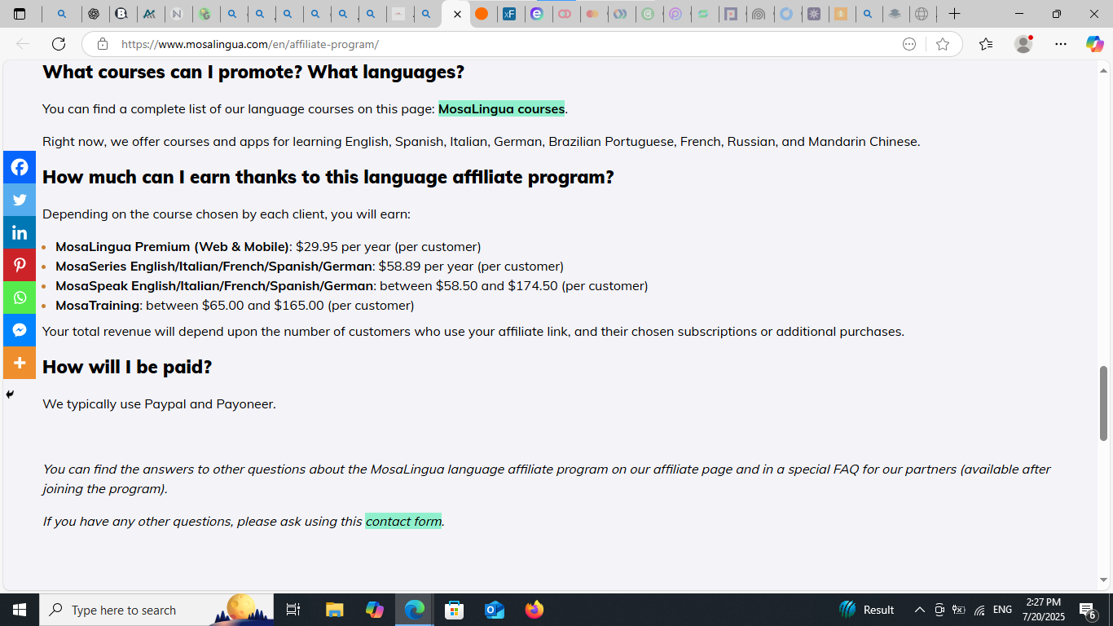Viewport: 1113px width, 626px height.
Task: Open Outlook from taskbar
Action: click(x=495, y=610)
